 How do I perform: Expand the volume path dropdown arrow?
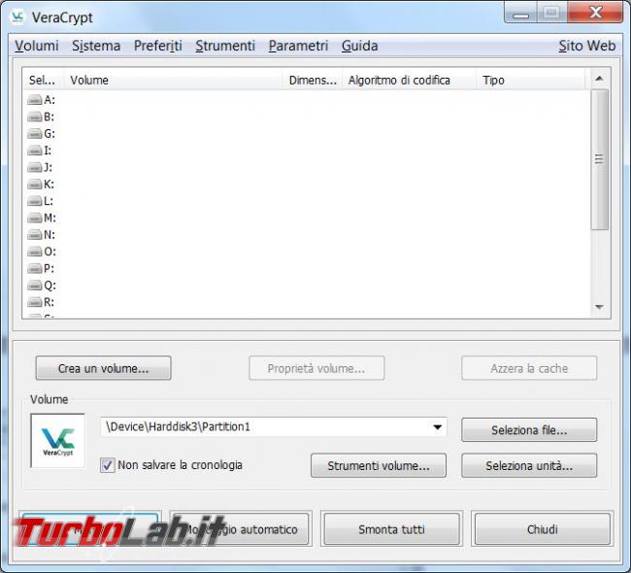[x=438, y=426]
